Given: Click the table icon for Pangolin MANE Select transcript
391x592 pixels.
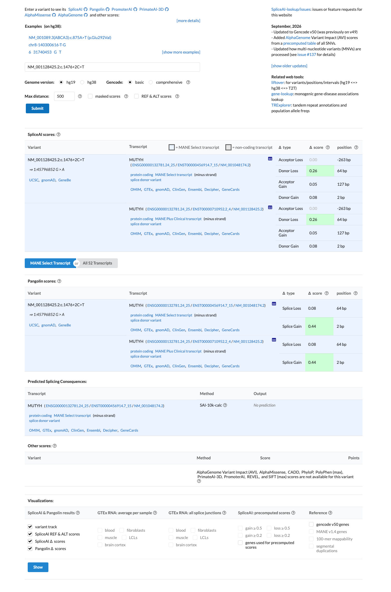Looking at the screenshot, I should tap(274, 304).
